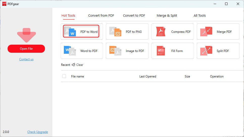The width and height of the screenshot is (244, 137).
Task: Open the Convert to PDF tab
Action: pos(134,16)
